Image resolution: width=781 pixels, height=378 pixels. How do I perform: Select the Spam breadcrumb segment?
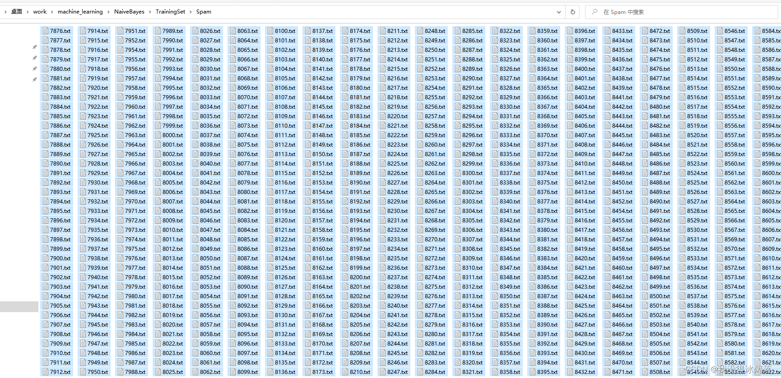point(204,12)
